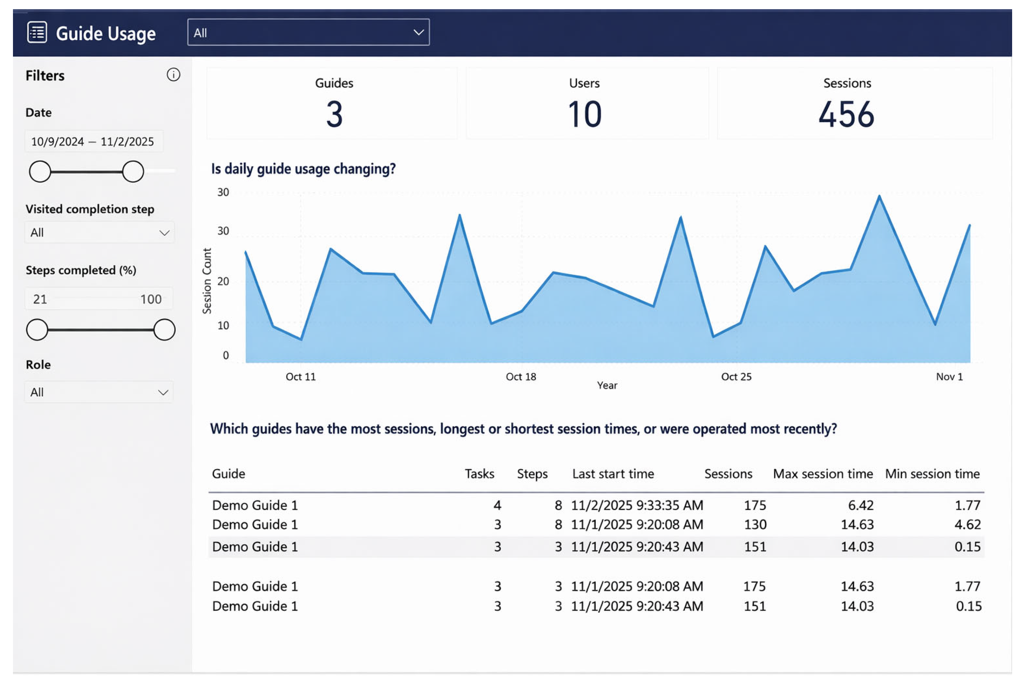
Task: Sort table by Max session time header
Action: 823,474
